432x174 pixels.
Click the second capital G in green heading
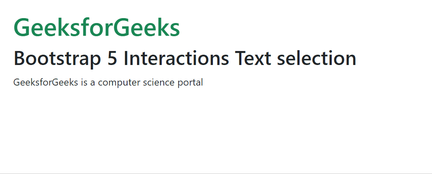pos(120,28)
